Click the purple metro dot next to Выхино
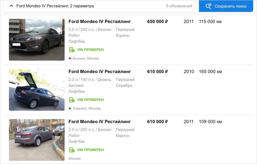The height and width of the screenshot is (164, 257). pyautogui.click(x=70, y=58)
